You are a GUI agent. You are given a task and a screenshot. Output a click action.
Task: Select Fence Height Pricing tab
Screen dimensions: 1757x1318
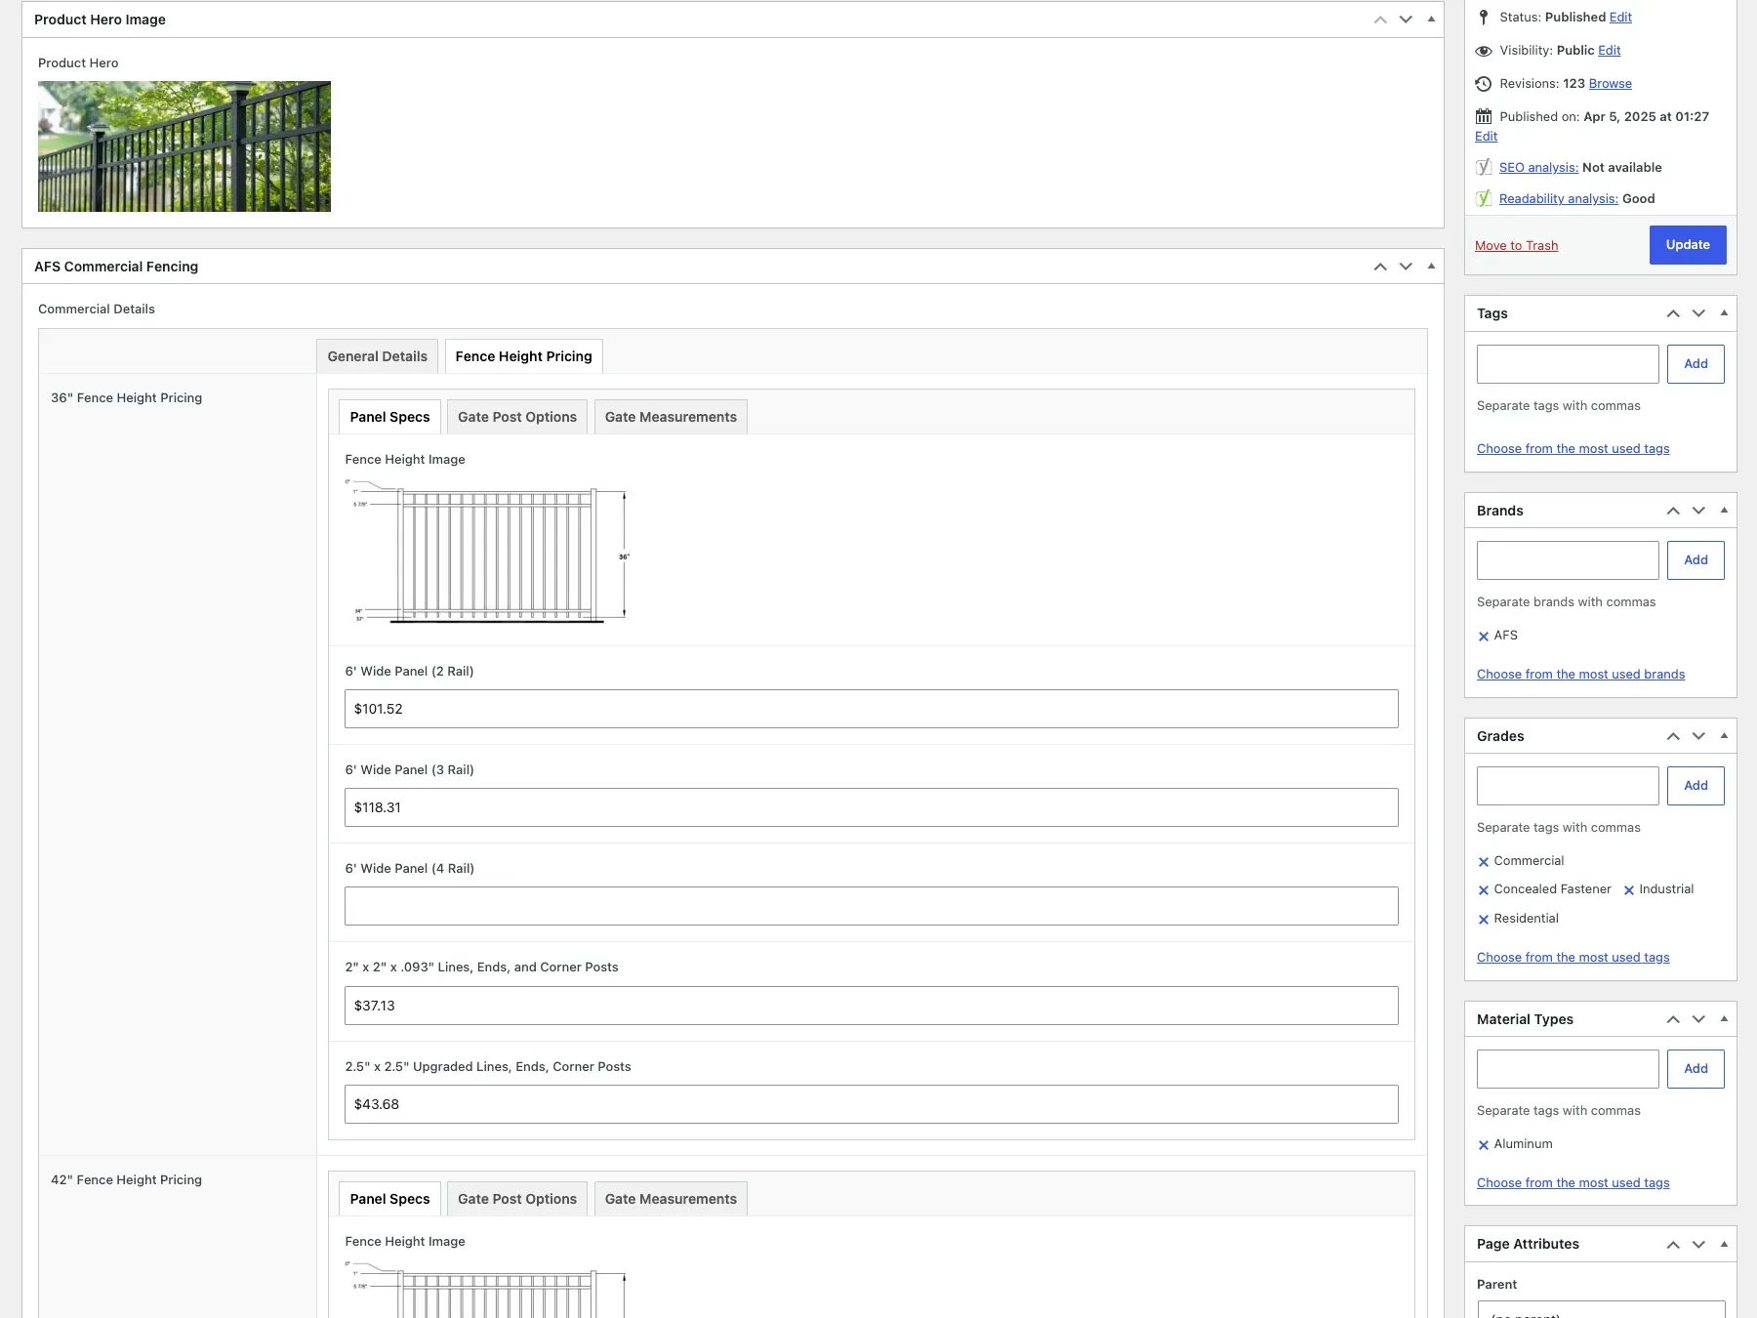coord(524,356)
